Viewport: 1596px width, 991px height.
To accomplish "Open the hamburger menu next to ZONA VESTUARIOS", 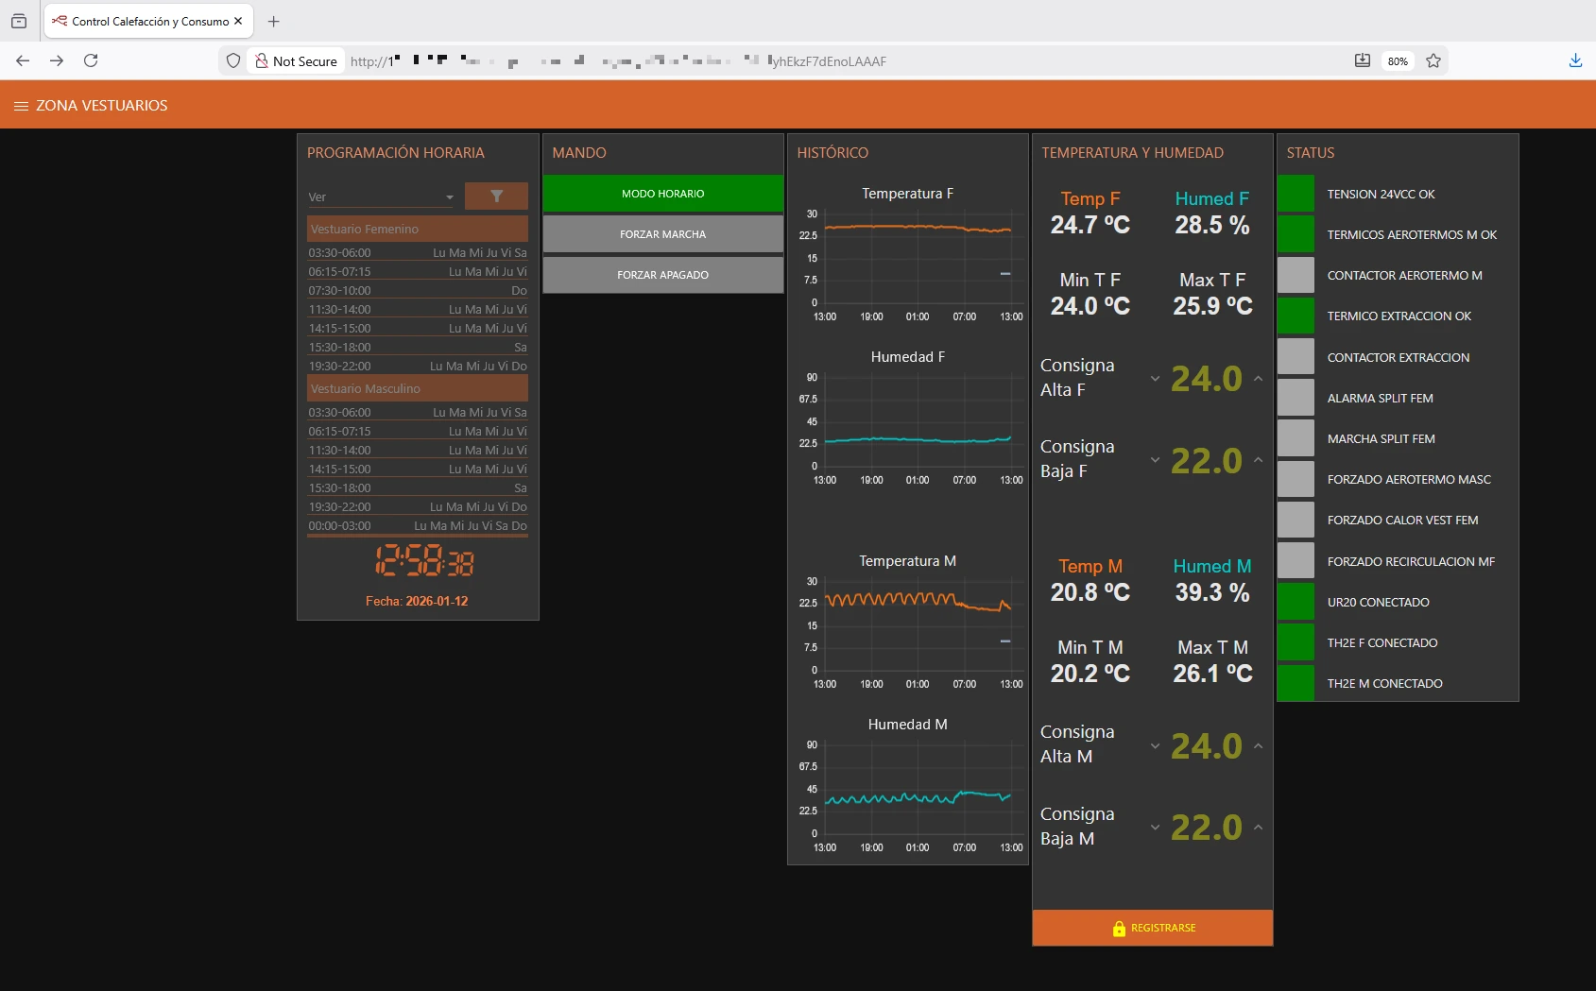I will click(21, 106).
